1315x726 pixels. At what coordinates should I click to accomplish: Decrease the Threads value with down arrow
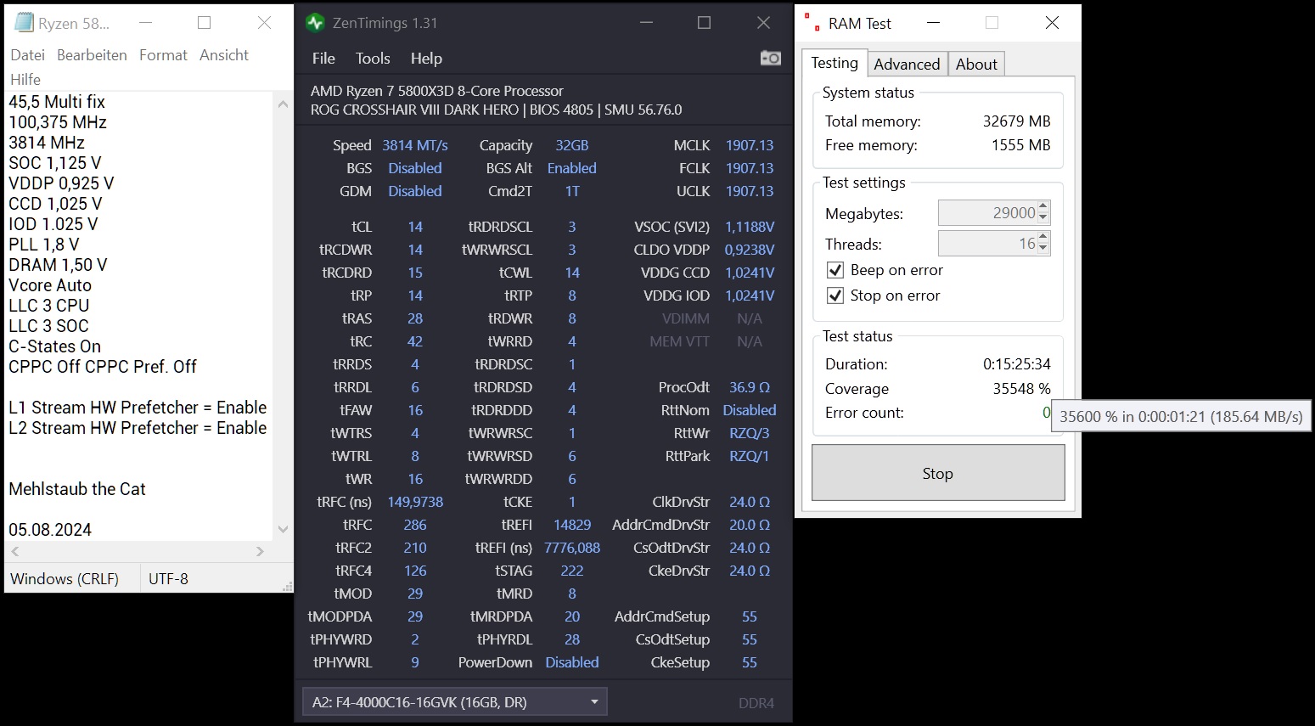click(x=1043, y=249)
